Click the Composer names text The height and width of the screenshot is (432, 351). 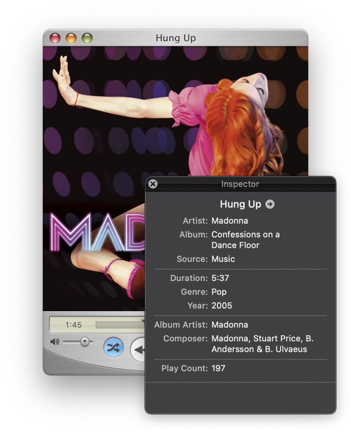[262, 344]
